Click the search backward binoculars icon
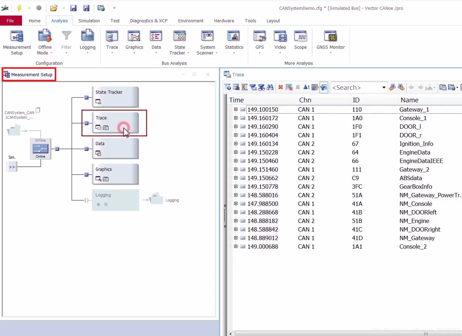 click(392, 87)
